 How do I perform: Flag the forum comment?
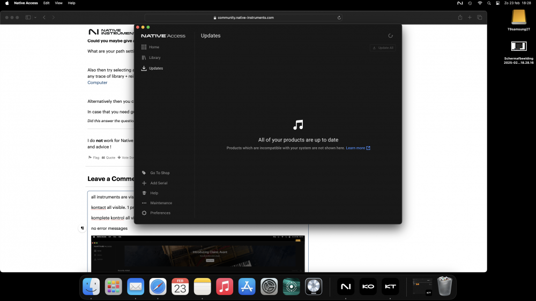[x=94, y=157]
